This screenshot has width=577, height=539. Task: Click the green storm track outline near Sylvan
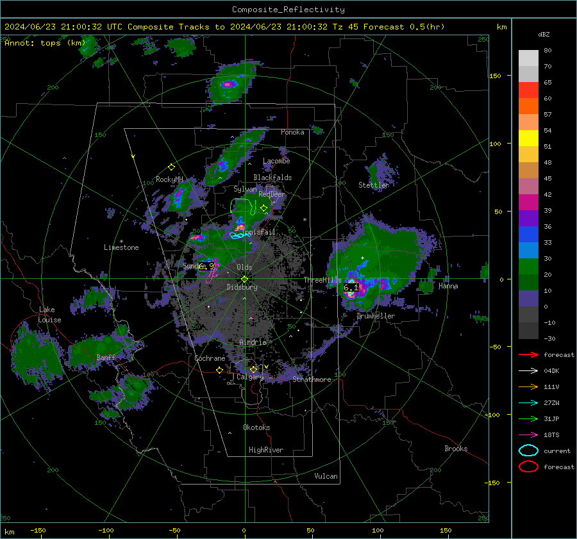[243, 206]
